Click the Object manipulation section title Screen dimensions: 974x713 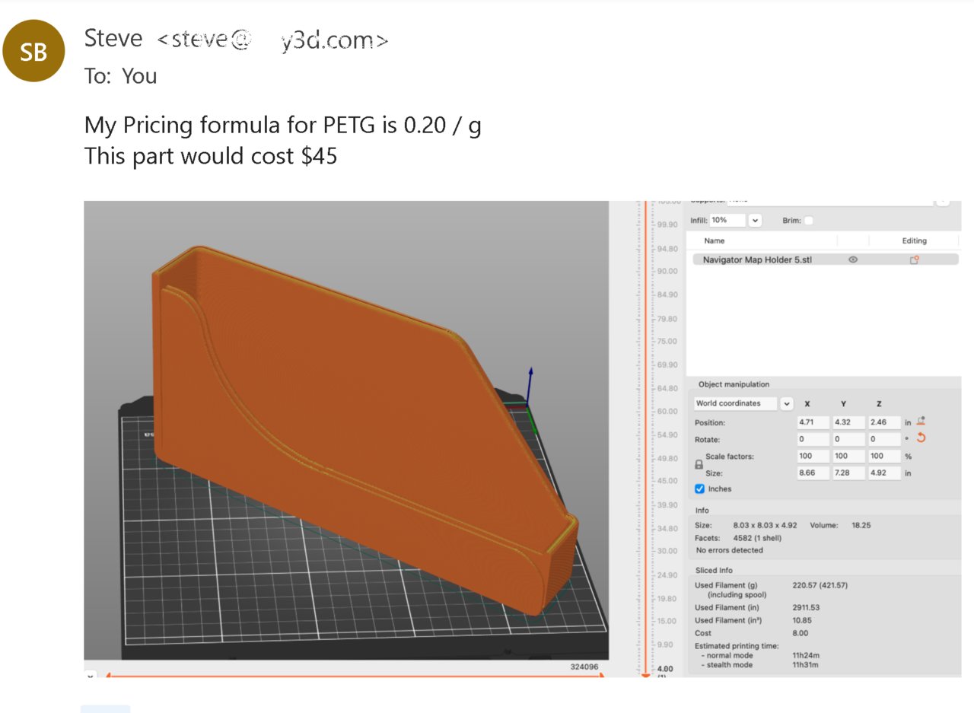734,384
